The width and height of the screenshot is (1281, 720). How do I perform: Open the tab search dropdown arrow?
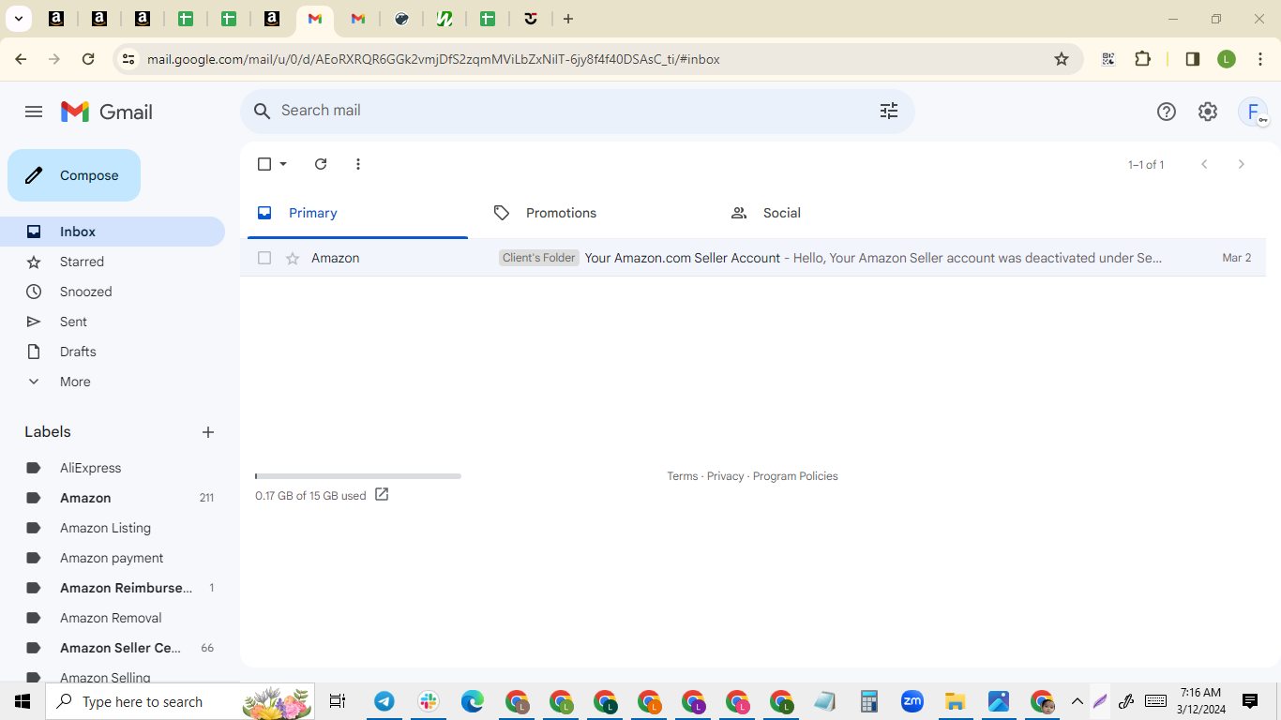click(18, 19)
